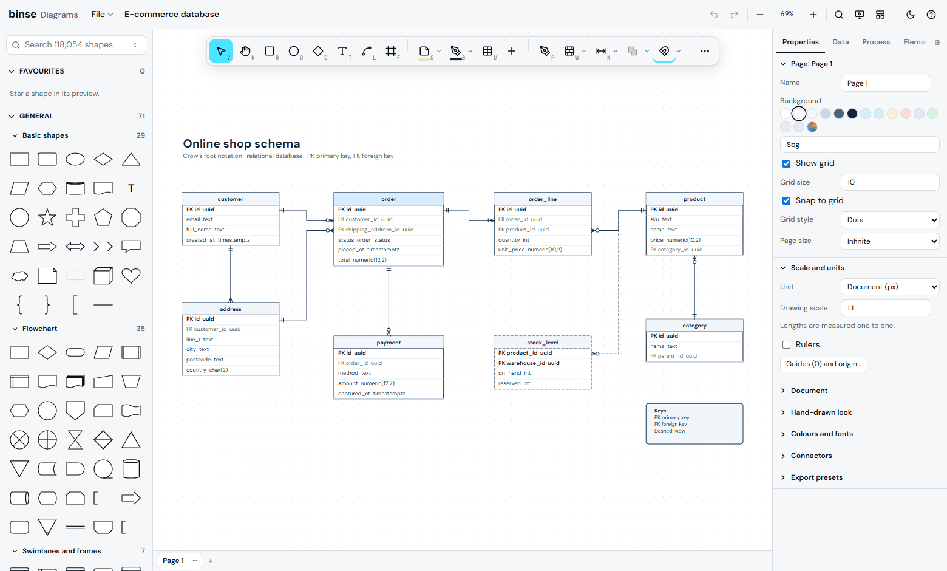The width and height of the screenshot is (947, 571).
Task: Expand the Colours and fonts section
Action: coord(860,434)
